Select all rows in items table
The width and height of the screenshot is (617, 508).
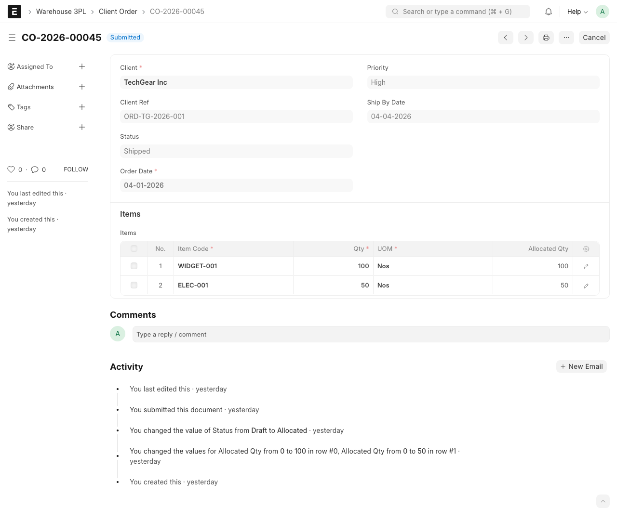(134, 249)
